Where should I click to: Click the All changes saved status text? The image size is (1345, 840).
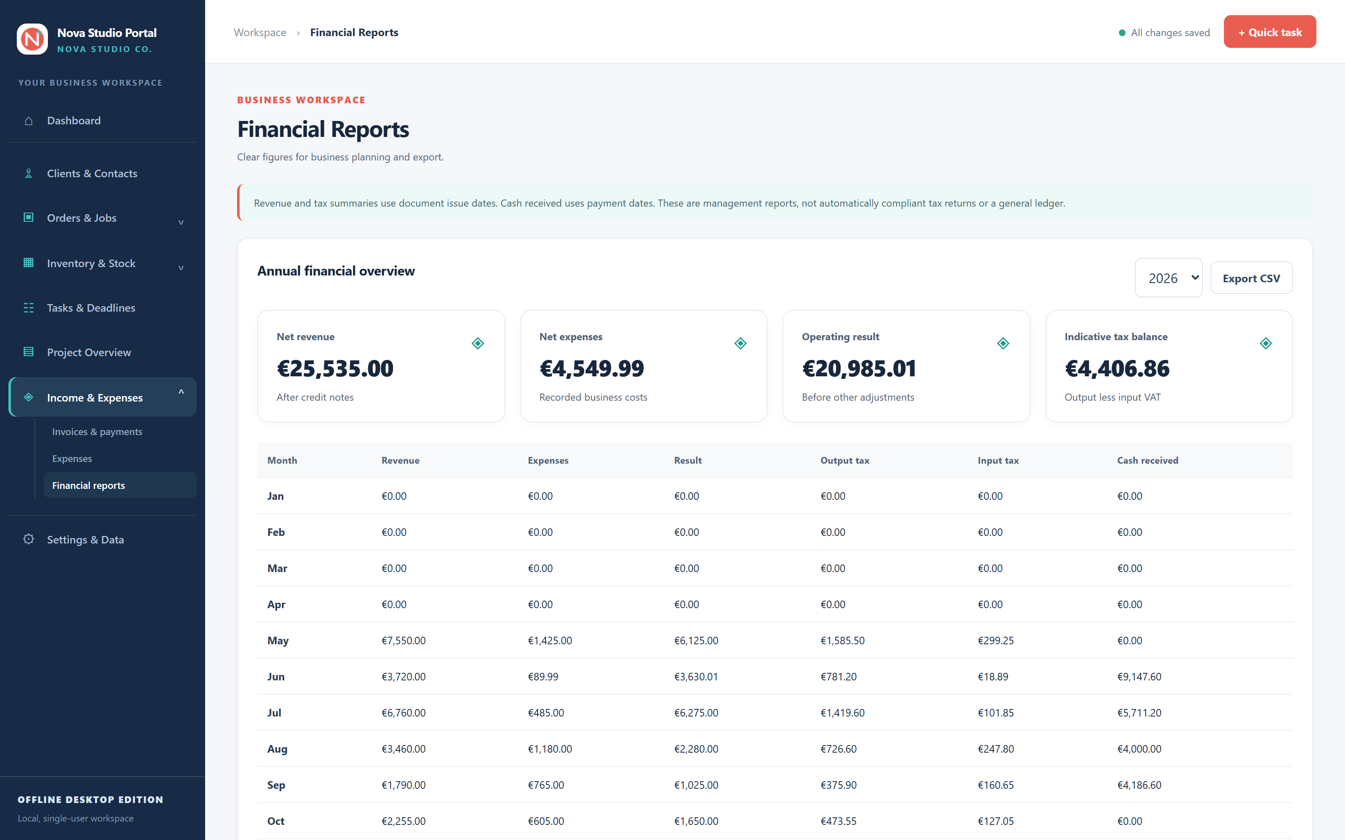point(1171,33)
